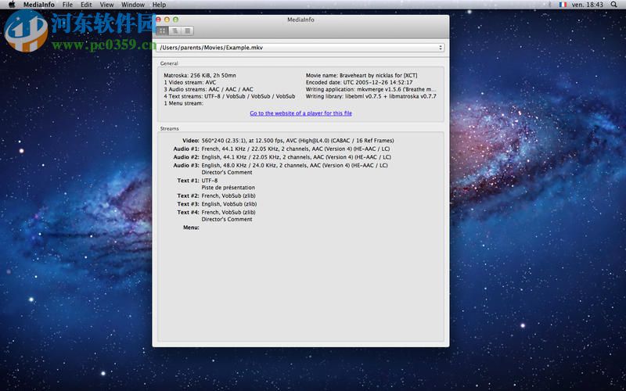Image resolution: width=626 pixels, height=391 pixels.
Task: Click 'Director's Comment' under Text #4
Action: (x=227, y=220)
